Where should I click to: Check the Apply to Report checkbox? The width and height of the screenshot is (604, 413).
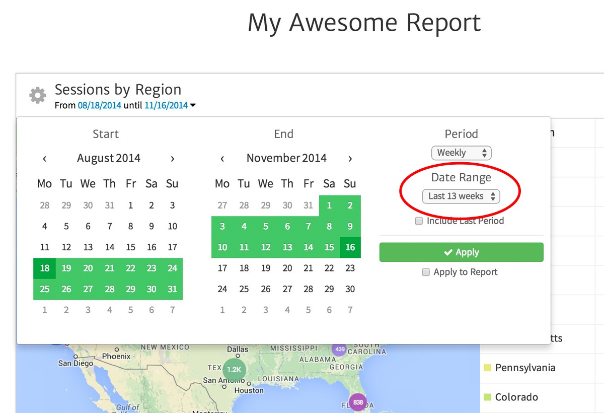(426, 272)
